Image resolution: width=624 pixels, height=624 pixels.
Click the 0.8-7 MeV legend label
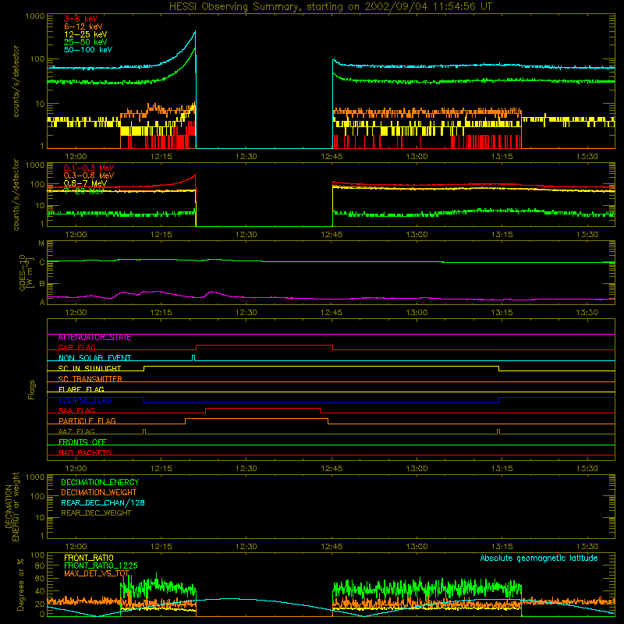point(86,183)
